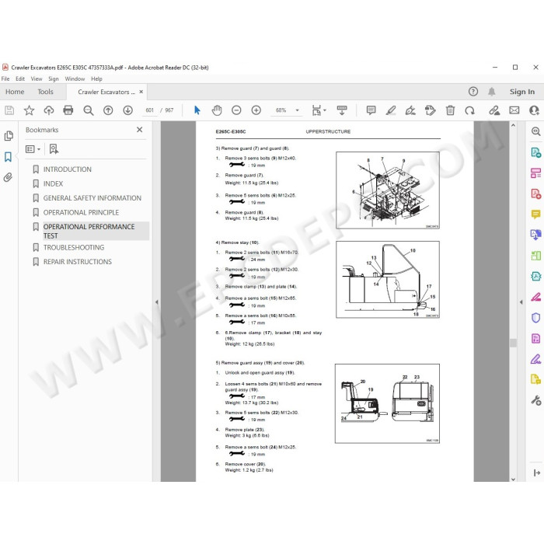The image size is (544, 544).
Task: Open the Sign/draw pen tool
Action: tap(410, 110)
